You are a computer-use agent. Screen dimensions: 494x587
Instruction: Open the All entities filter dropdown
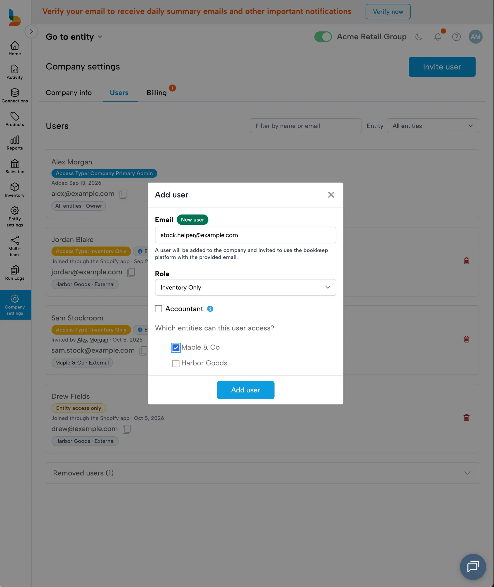[433, 126]
